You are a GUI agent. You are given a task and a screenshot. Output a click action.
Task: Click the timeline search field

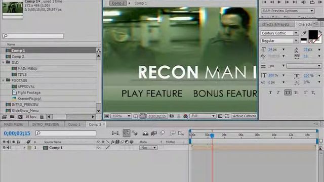pyautogui.click(x=66, y=133)
